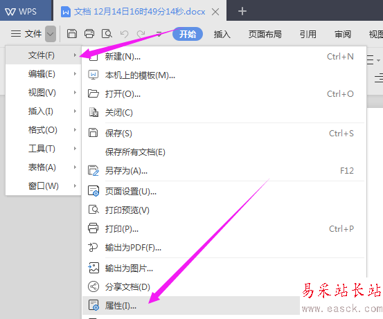
Task: Choose 打印预览(V) menu entry
Action: [x=224, y=210]
